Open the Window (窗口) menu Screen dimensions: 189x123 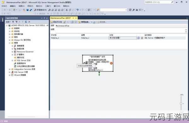point(57,6)
